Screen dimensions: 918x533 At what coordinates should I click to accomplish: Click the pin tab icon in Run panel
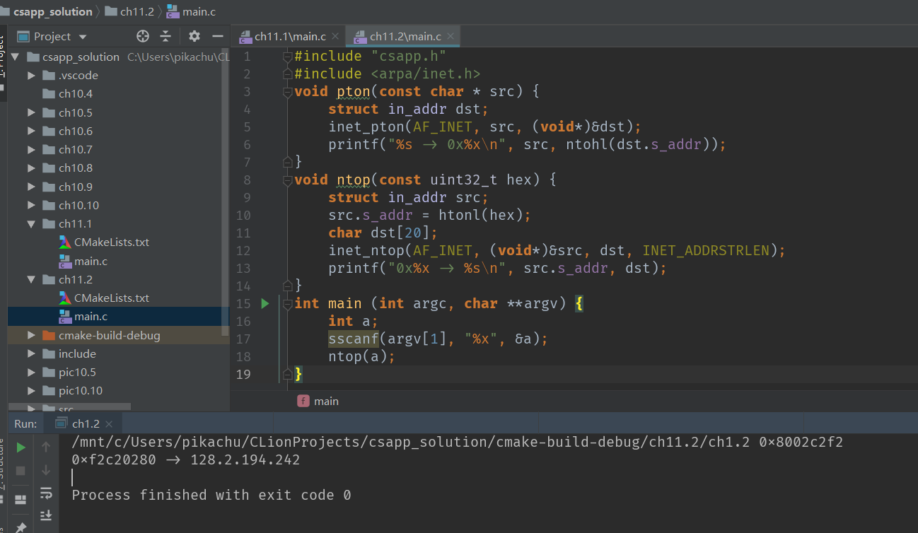pos(21,527)
